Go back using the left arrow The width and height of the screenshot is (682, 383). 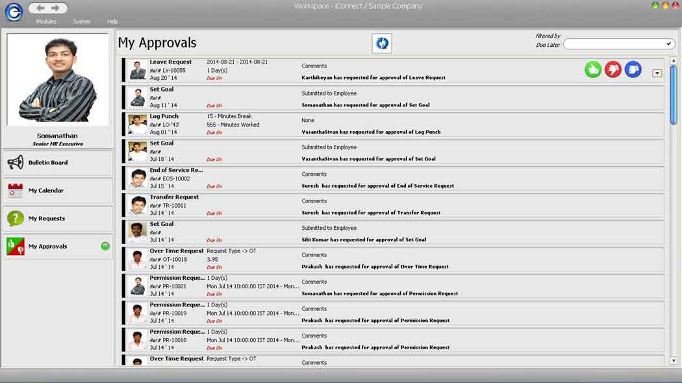click(x=41, y=8)
